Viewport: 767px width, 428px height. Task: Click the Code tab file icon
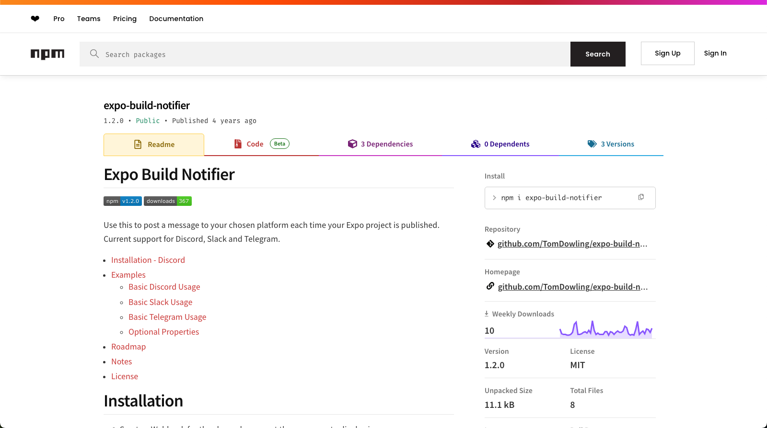(x=238, y=144)
